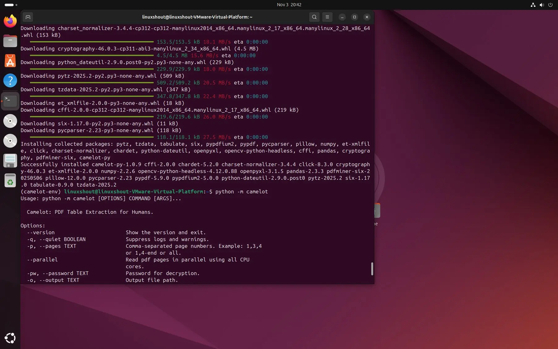Image resolution: width=558 pixels, height=349 pixels.
Task: Open the Help dock icon
Action: click(x=10, y=80)
